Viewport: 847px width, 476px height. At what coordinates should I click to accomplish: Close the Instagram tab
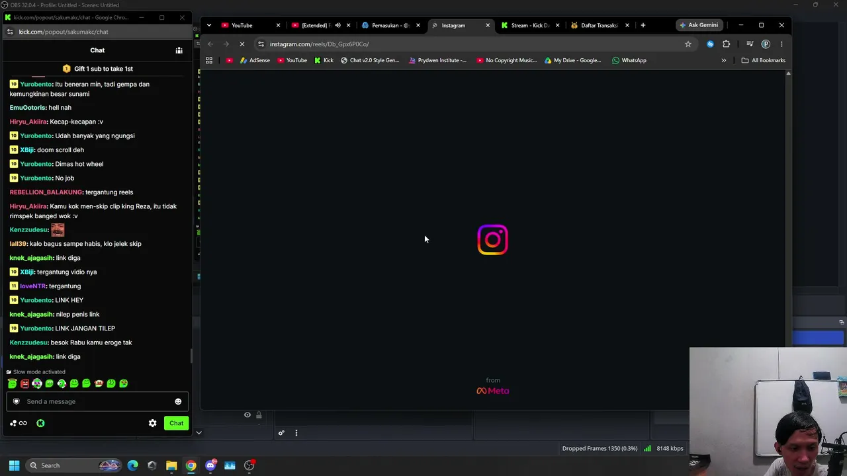(x=488, y=25)
